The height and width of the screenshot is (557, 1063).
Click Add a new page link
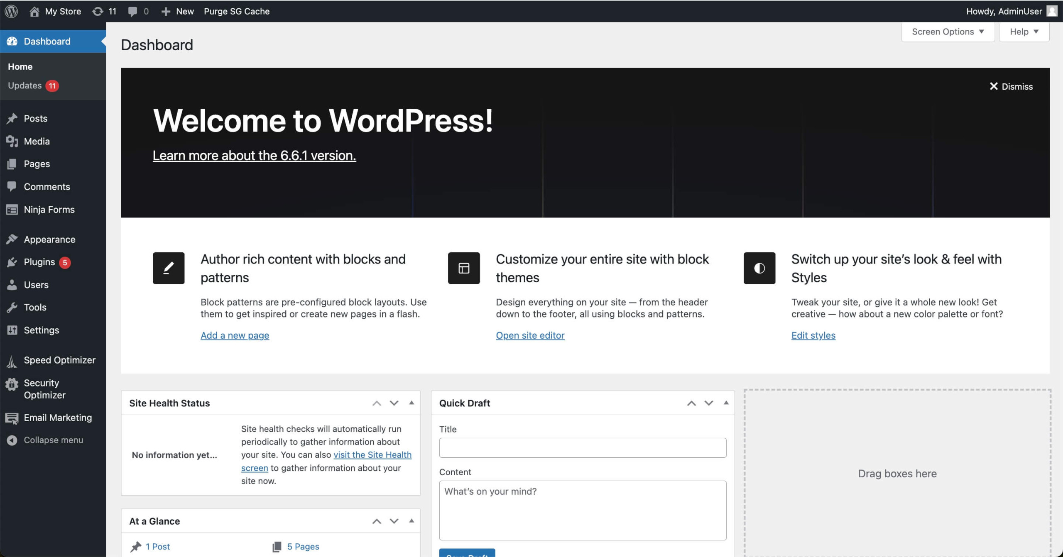(235, 335)
